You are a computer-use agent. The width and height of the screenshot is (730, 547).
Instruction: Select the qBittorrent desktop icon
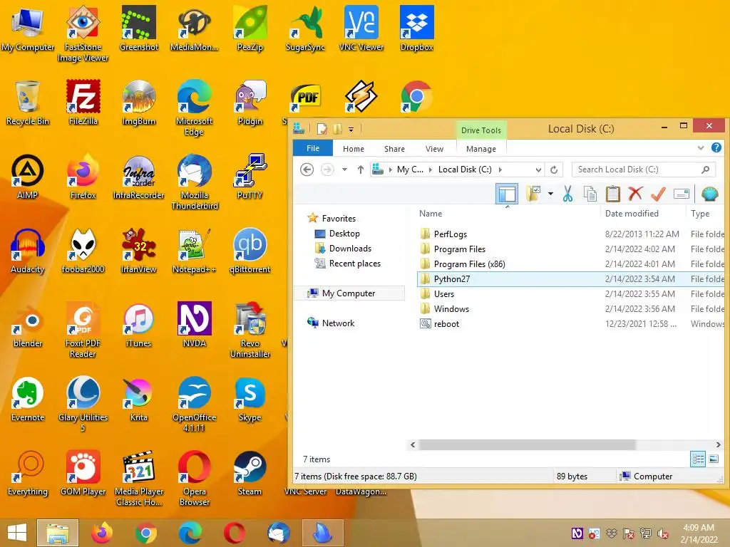[250, 251]
